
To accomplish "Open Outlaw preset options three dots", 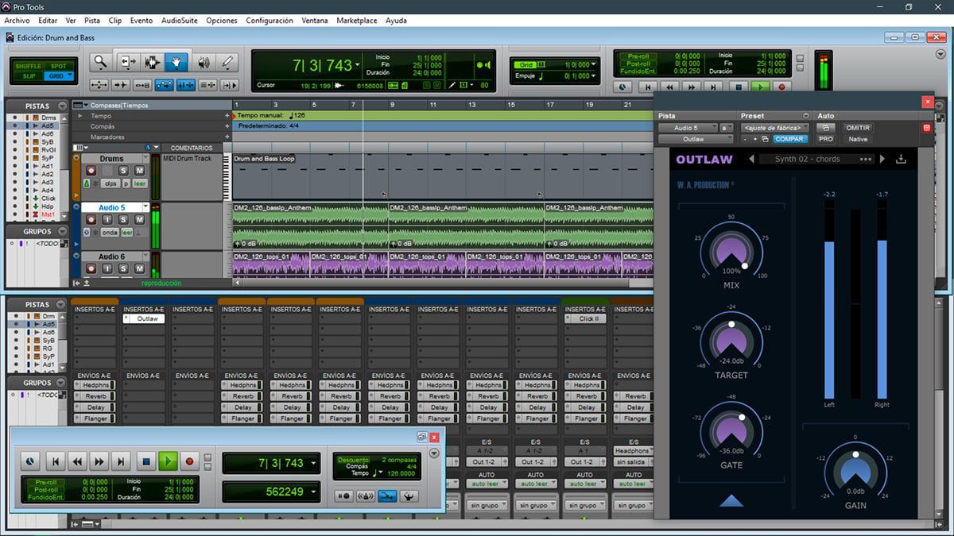I will pos(866,159).
